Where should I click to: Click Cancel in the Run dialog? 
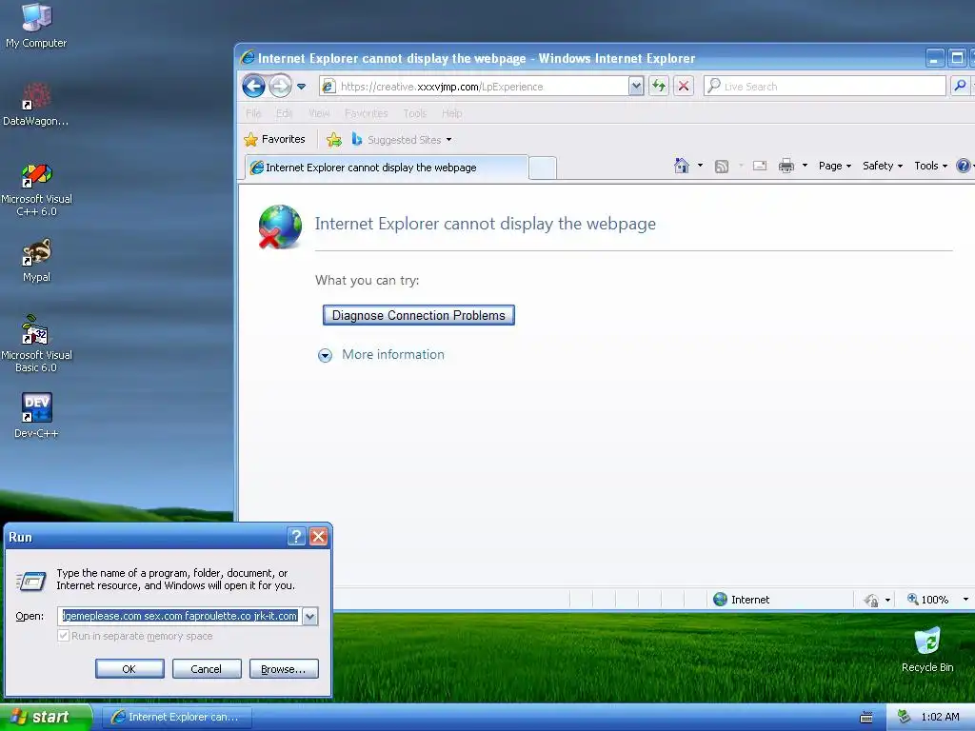pos(207,669)
